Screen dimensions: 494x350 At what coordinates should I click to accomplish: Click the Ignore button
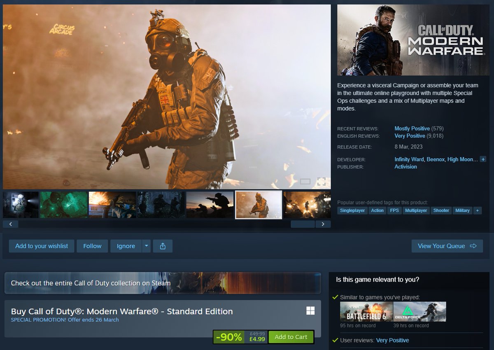coord(126,246)
